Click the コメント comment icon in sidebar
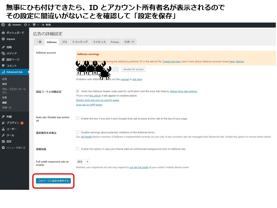The image size is (277, 208). coord(3,66)
